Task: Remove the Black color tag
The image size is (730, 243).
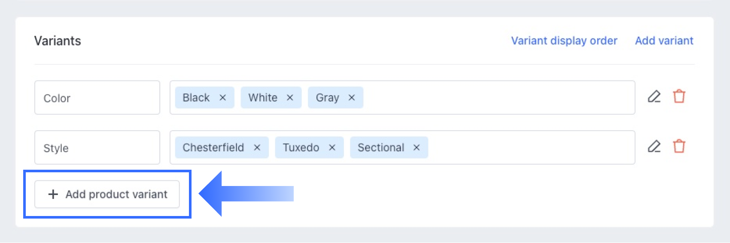Action: coord(222,98)
